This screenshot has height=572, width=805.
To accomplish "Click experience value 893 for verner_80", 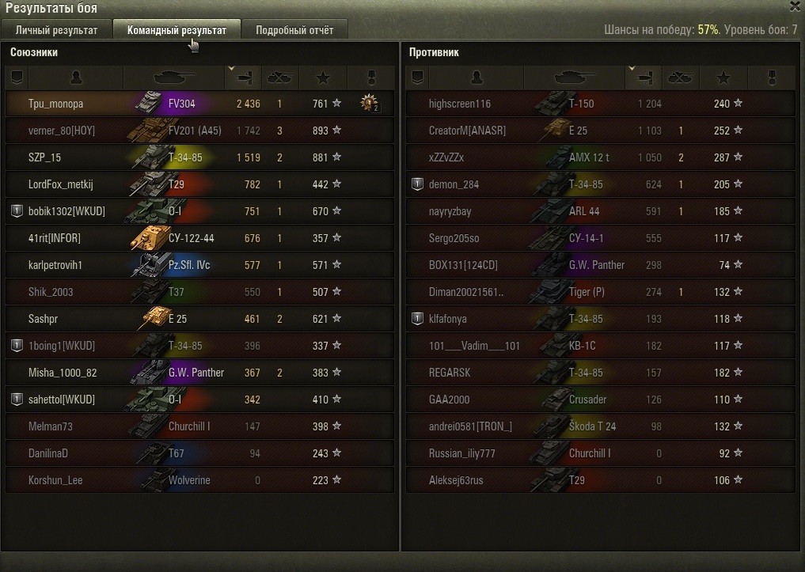I will (321, 131).
